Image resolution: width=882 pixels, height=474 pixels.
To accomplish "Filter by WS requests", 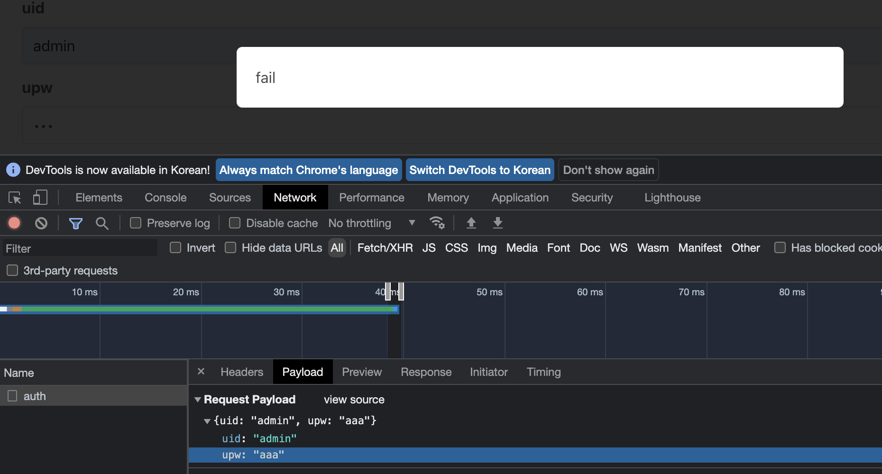I will [x=619, y=248].
